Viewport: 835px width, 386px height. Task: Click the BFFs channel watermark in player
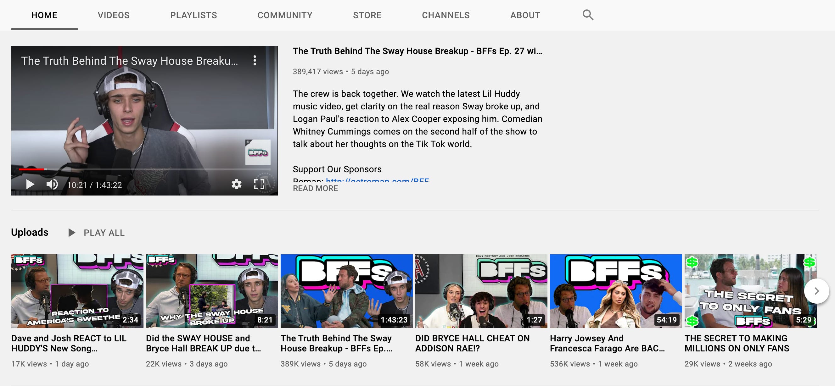coord(258,152)
